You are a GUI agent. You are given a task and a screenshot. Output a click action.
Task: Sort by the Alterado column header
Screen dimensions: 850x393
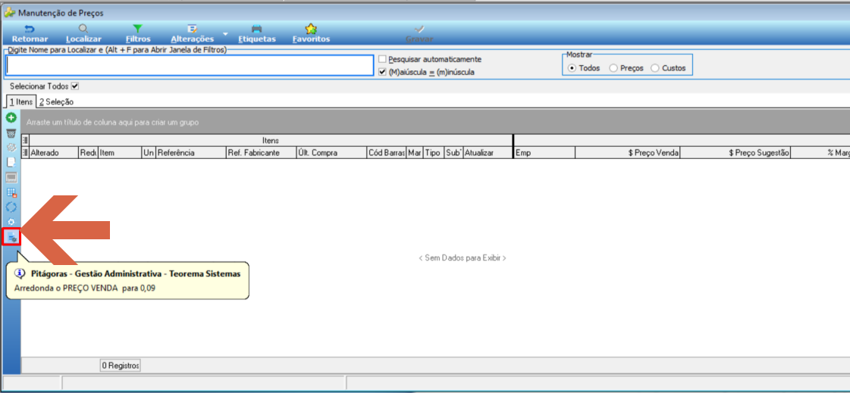pos(54,153)
